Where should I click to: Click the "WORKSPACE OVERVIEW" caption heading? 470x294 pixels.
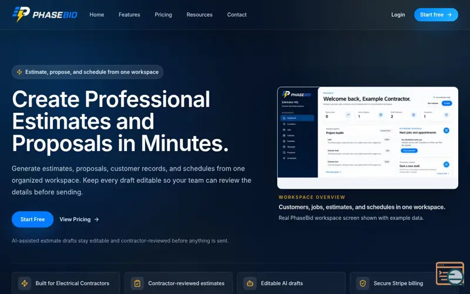point(312,197)
